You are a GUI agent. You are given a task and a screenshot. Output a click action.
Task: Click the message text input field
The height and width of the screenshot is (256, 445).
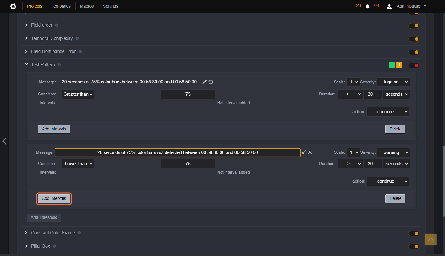pos(178,152)
